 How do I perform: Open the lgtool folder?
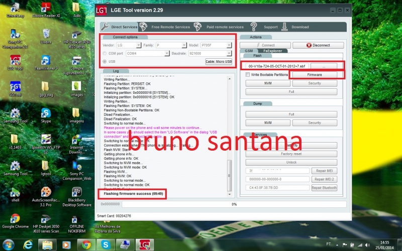pos(46,168)
